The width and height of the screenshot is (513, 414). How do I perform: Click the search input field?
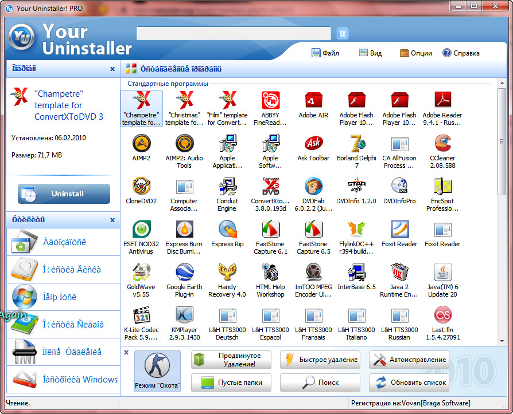pos(234,33)
